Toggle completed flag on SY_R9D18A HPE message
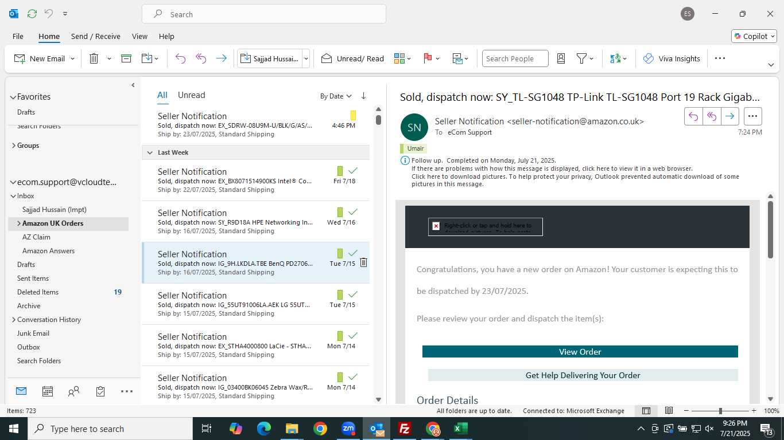Image resolution: width=784 pixels, height=440 pixels. pos(353,212)
